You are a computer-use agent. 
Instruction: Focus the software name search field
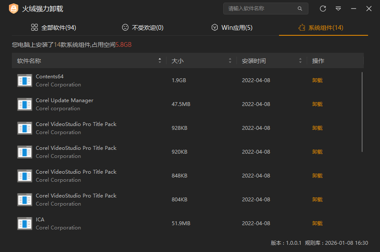click(265, 9)
